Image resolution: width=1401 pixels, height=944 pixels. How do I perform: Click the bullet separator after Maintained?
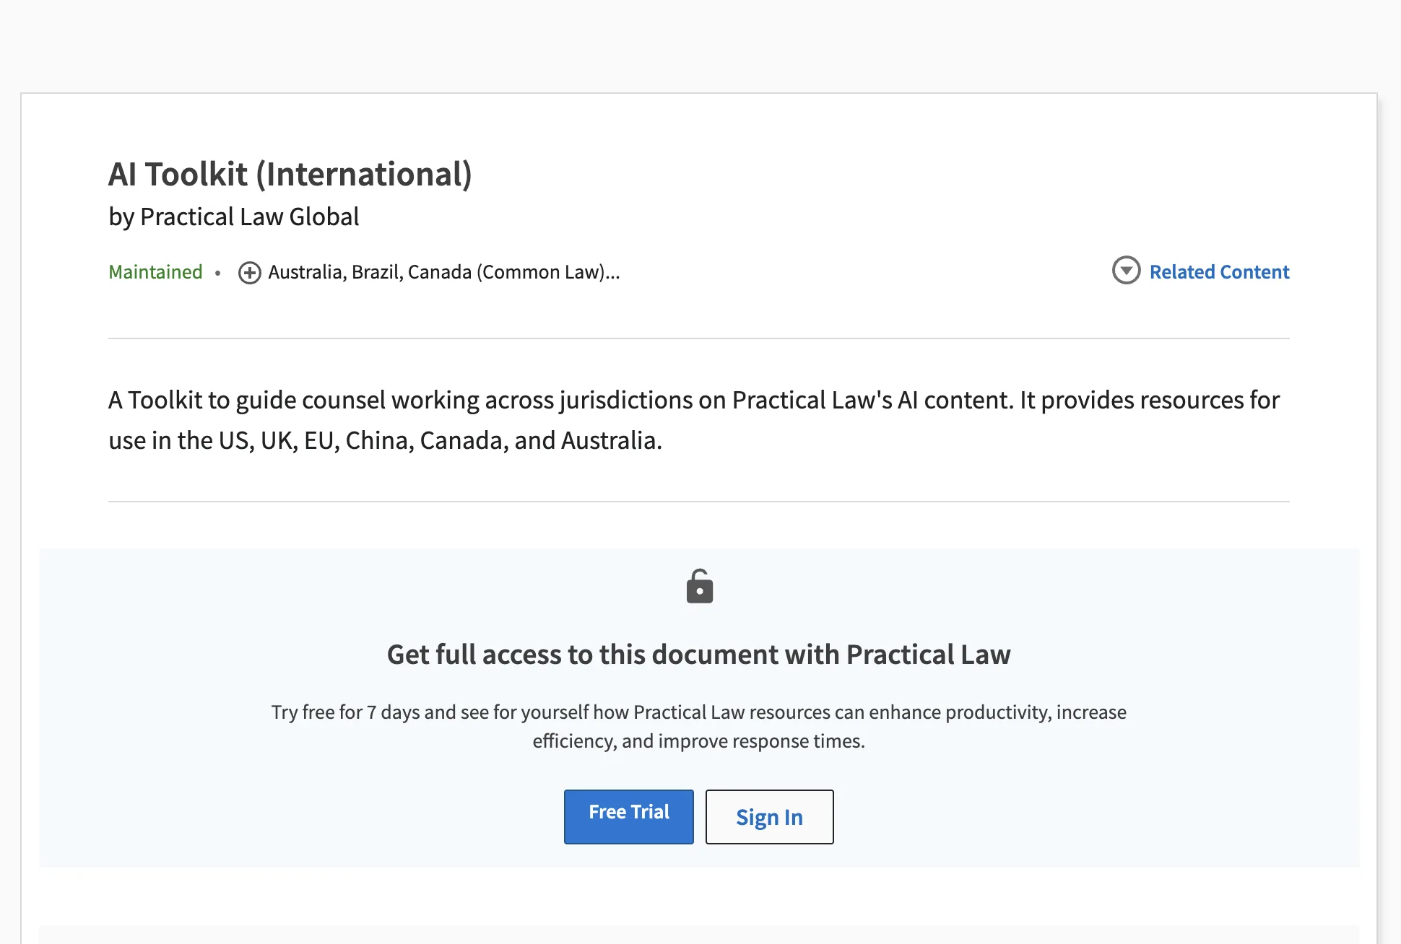point(217,273)
